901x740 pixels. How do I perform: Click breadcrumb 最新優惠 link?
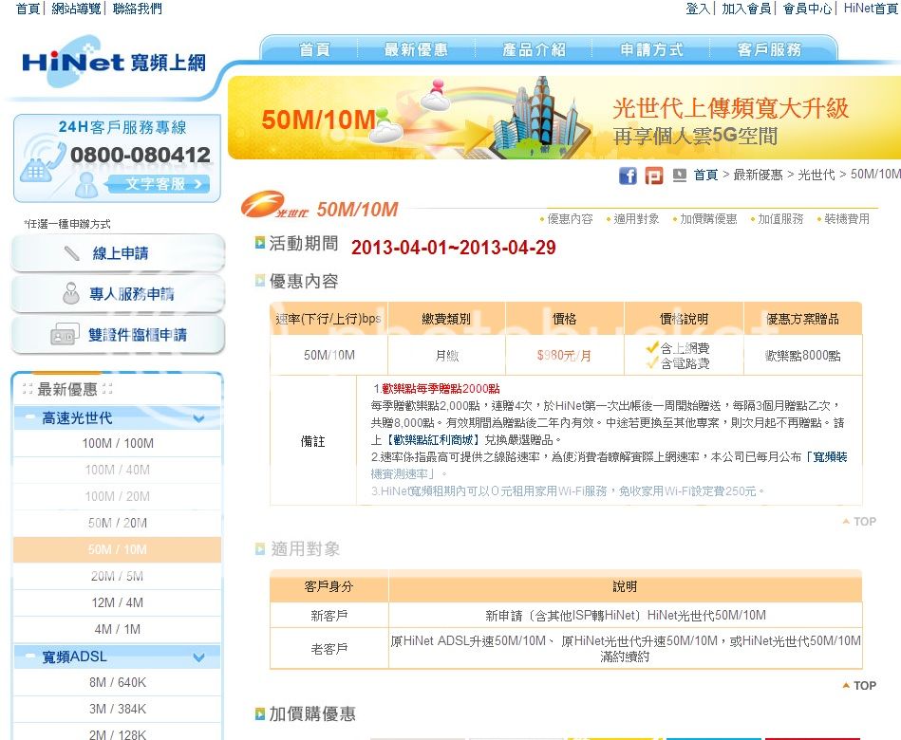(758, 175)
